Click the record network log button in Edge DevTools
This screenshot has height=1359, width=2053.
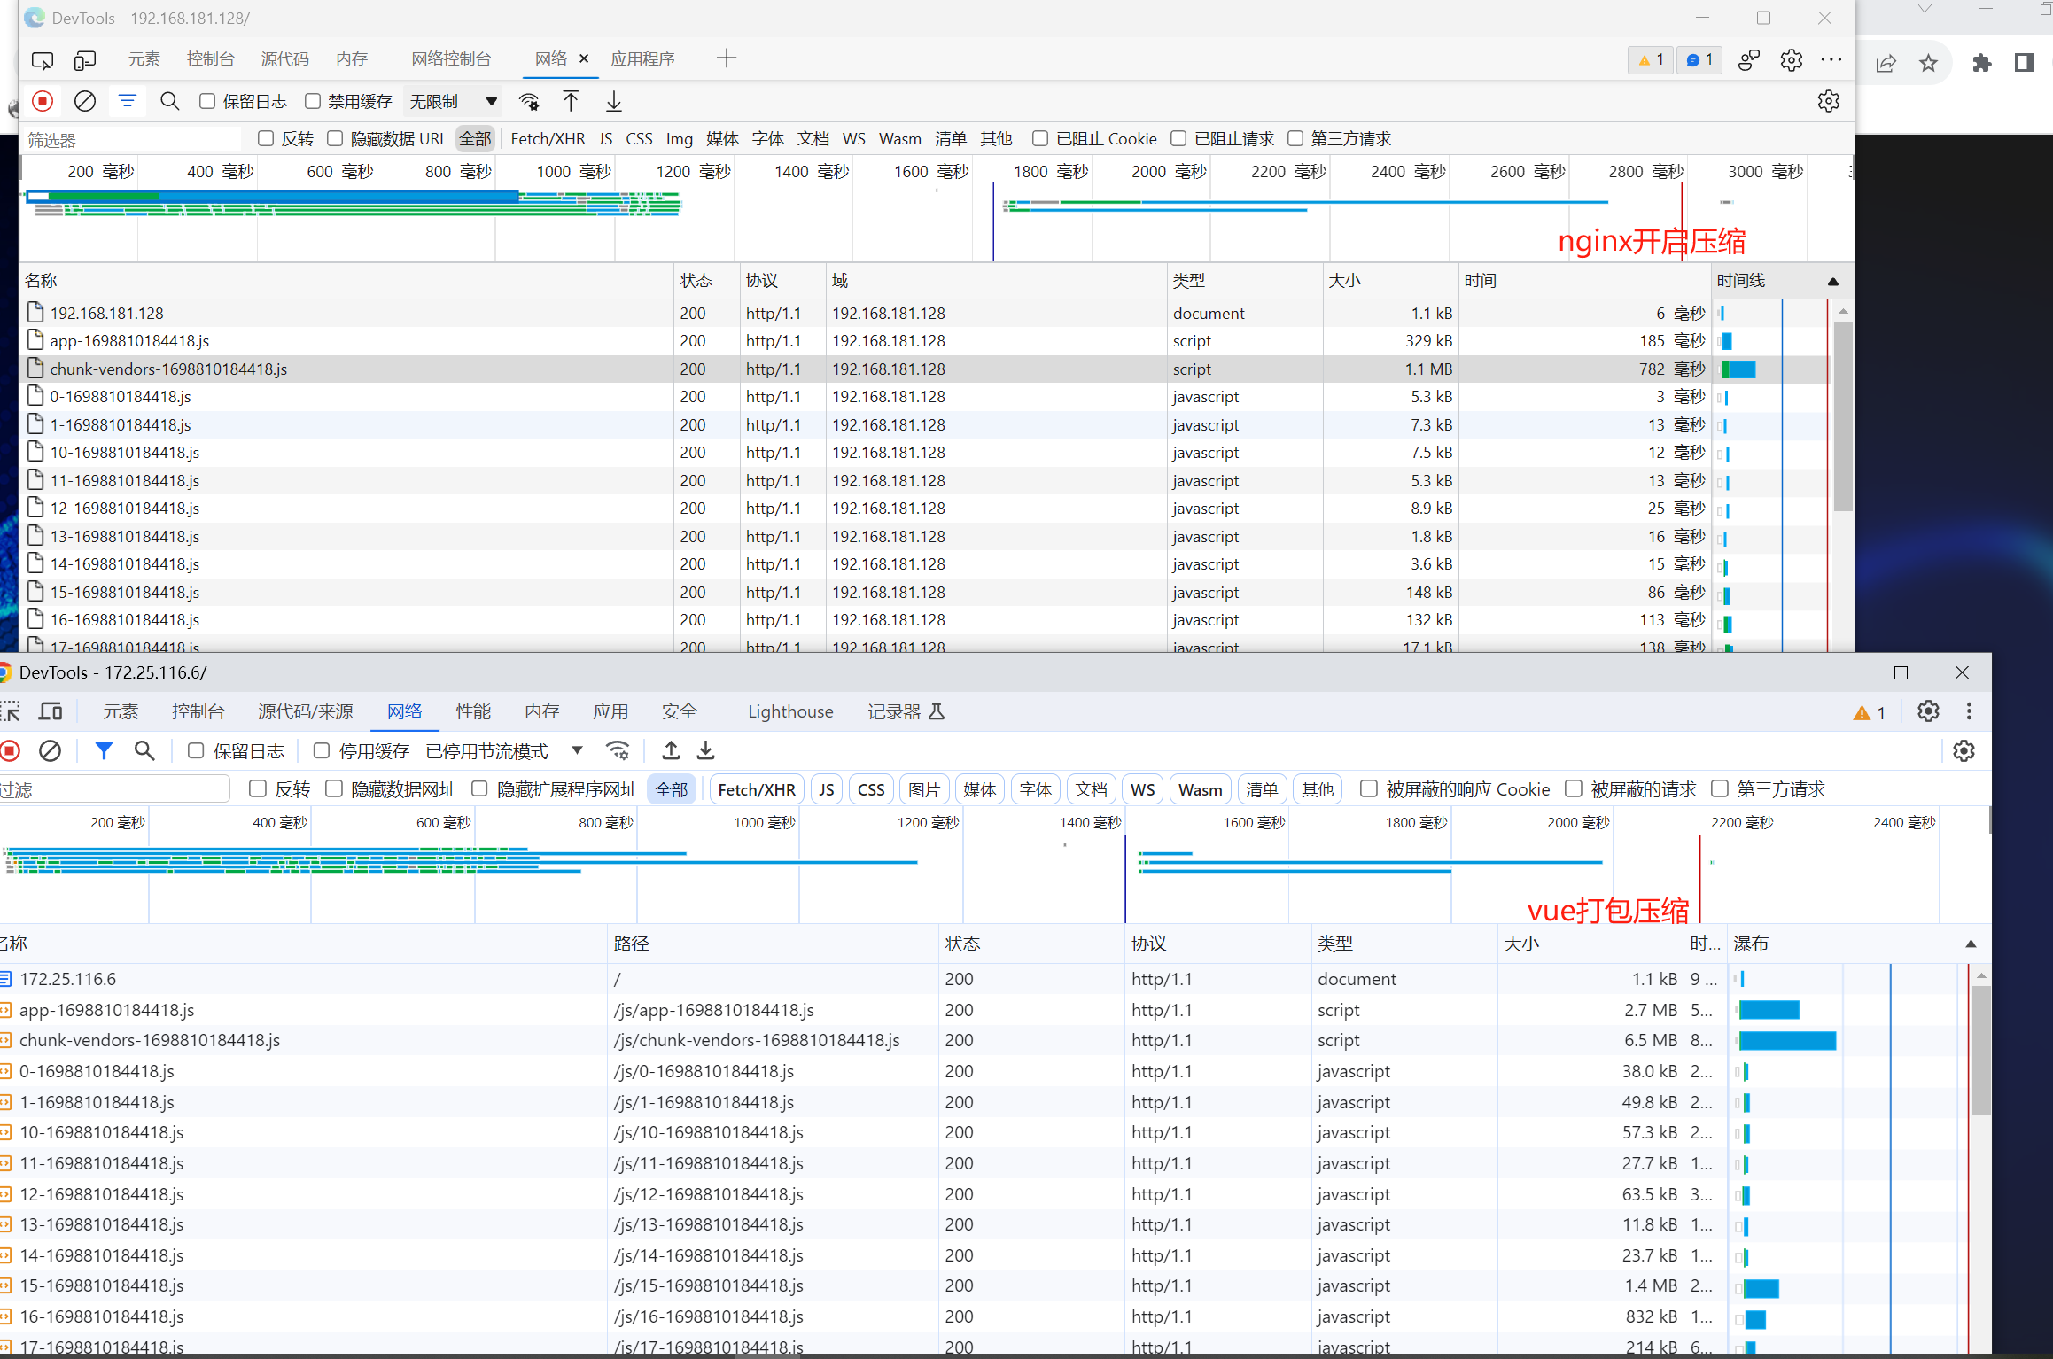click(42, 101)
